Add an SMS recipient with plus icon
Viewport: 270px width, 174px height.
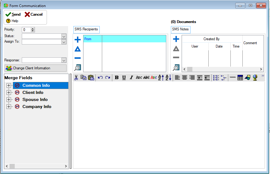pos(78,40)
